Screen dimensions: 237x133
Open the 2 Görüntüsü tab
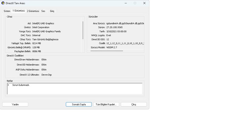coord(33,11)
